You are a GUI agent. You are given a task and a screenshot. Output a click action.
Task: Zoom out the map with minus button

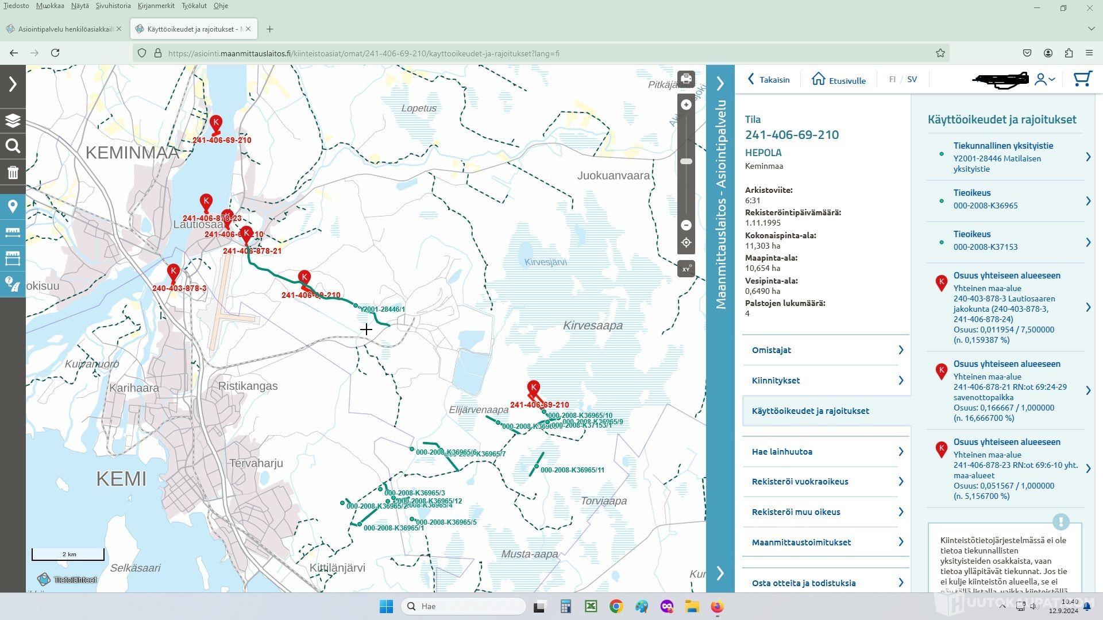[686, 225]
